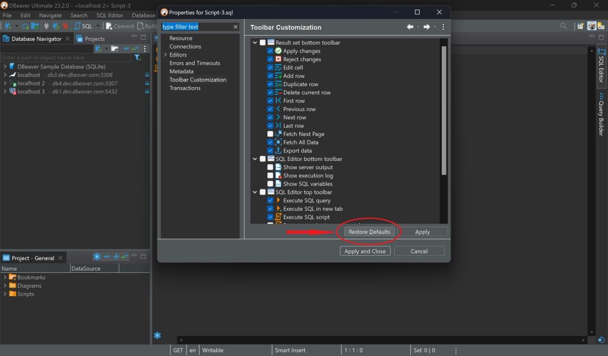Close the Project - General tab with its X
608x356 pixels.
pyautogui.click(x=61, y=258)
